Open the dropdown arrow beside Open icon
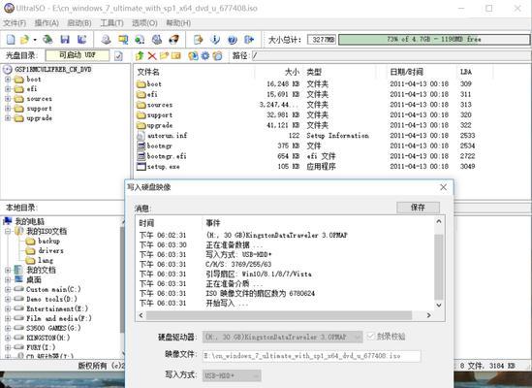 click(x=35, y=40)
